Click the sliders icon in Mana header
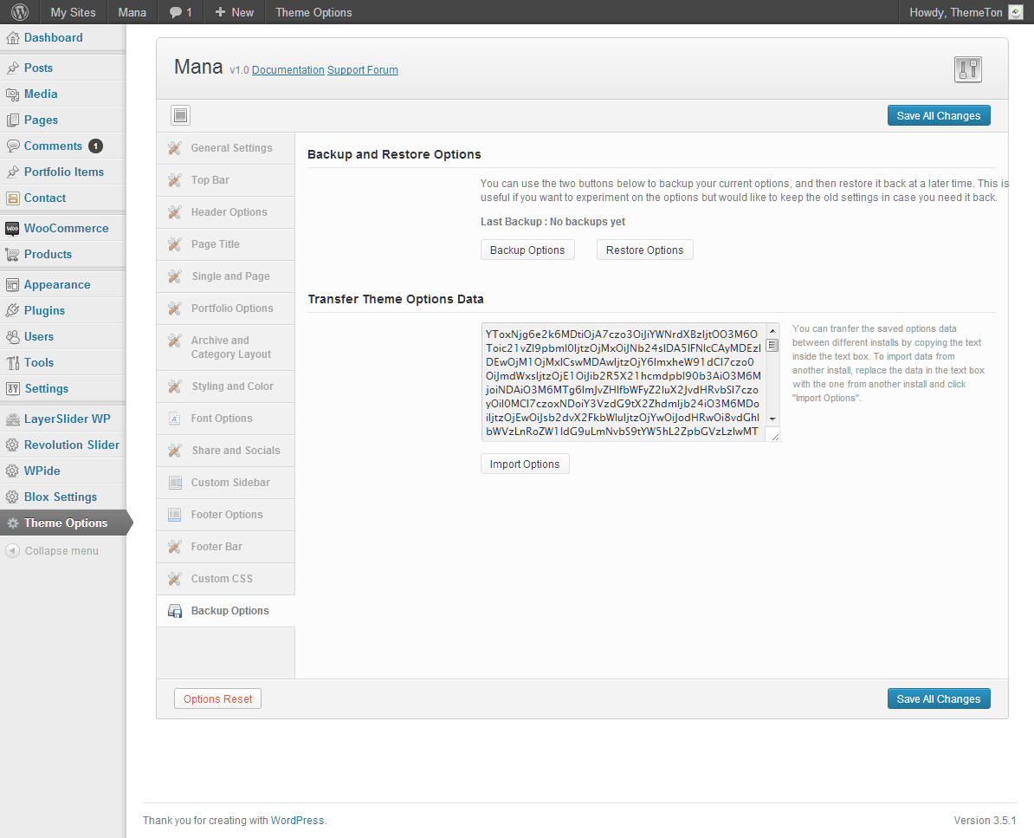 967,69
